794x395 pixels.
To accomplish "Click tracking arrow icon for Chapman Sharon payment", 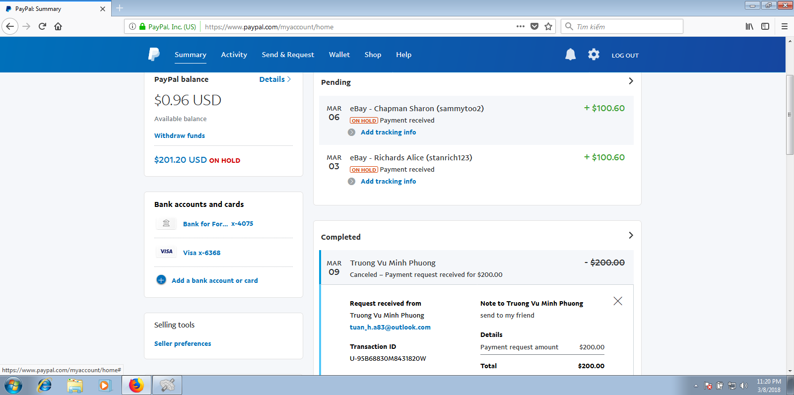I will tap(352, 132).
